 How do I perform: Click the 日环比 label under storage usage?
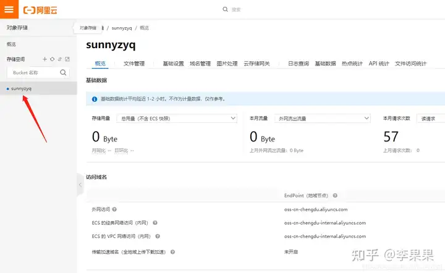[121, 151]
